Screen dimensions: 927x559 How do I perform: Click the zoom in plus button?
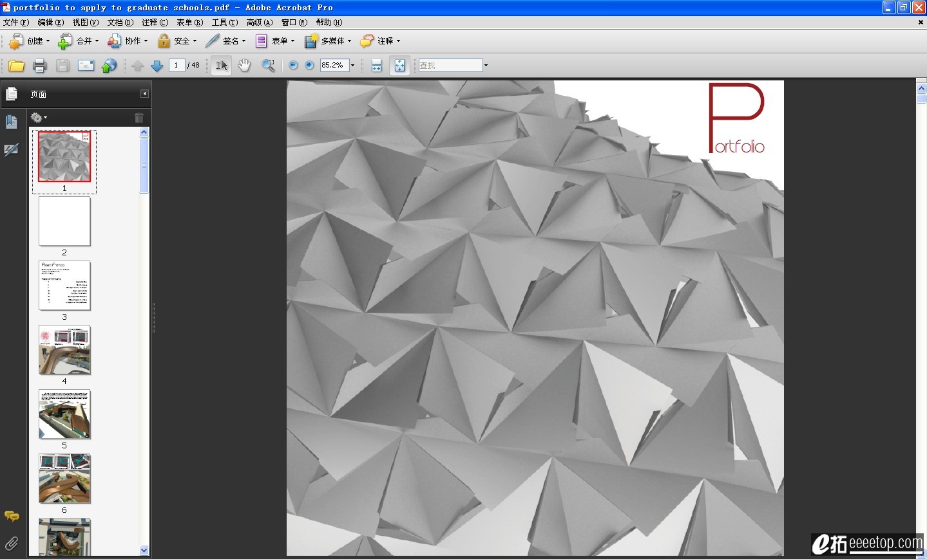tap(309, 65)
